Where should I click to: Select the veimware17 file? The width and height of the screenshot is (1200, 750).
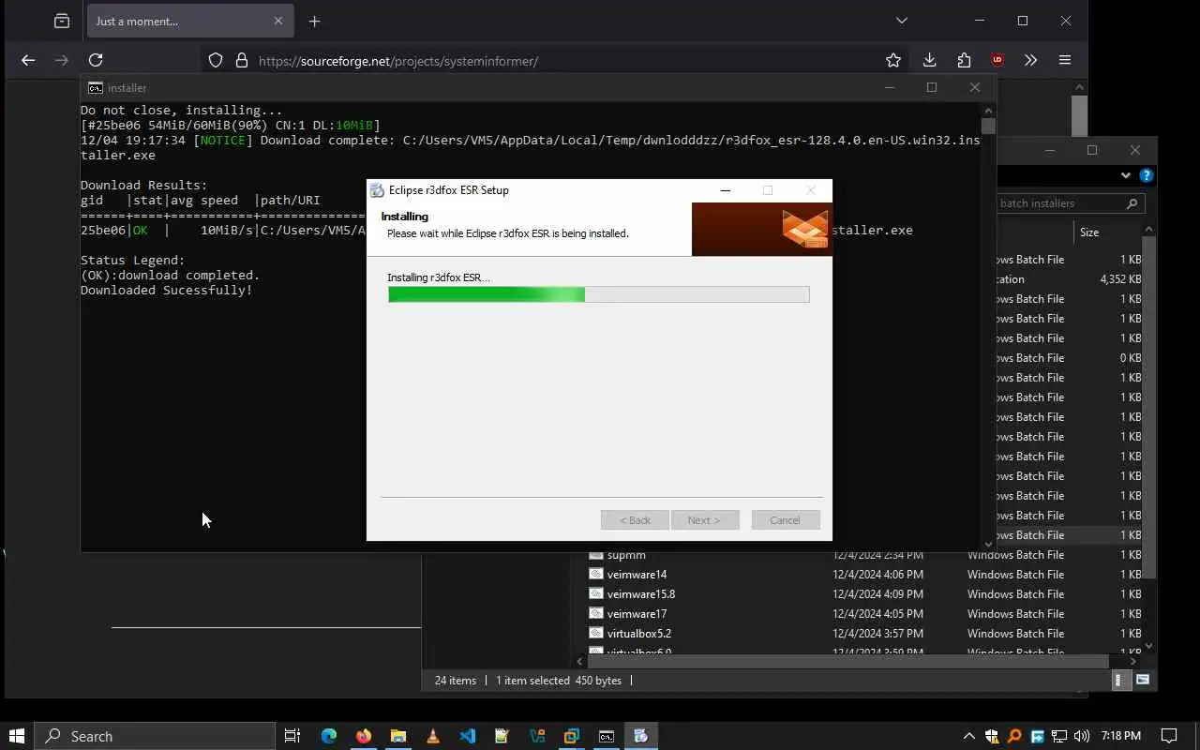tap(637, 614)
